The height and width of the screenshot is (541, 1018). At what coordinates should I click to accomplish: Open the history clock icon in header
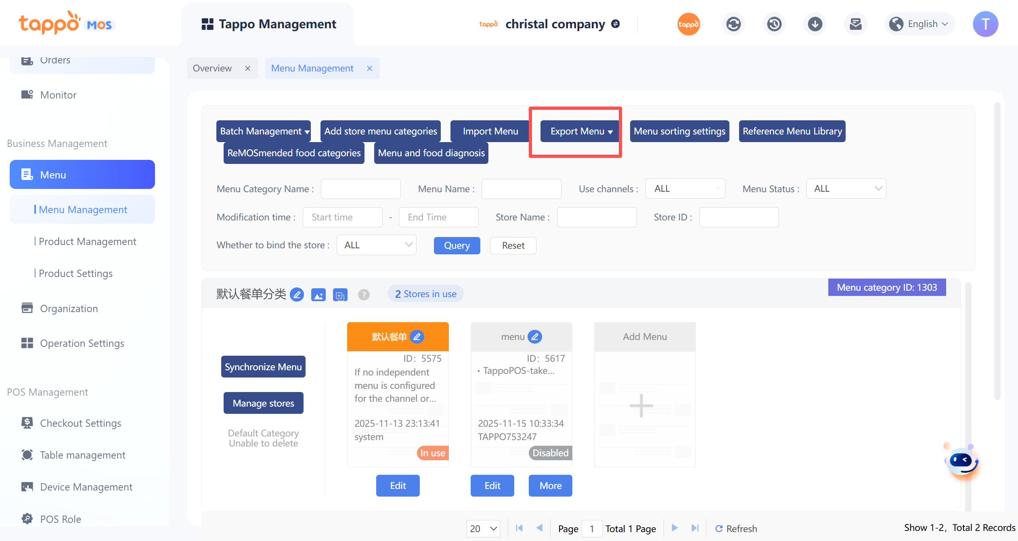click(774, 24)
